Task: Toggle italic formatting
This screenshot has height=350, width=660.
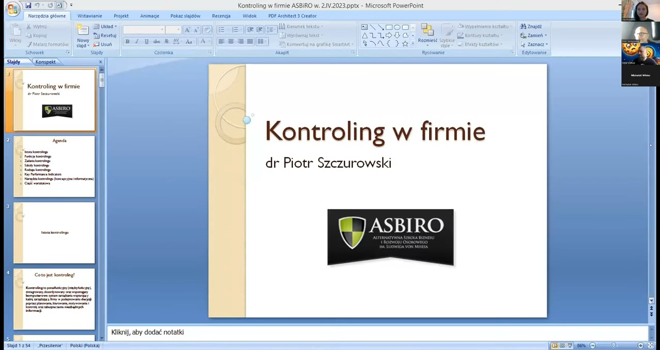Action: click(137, 42)
